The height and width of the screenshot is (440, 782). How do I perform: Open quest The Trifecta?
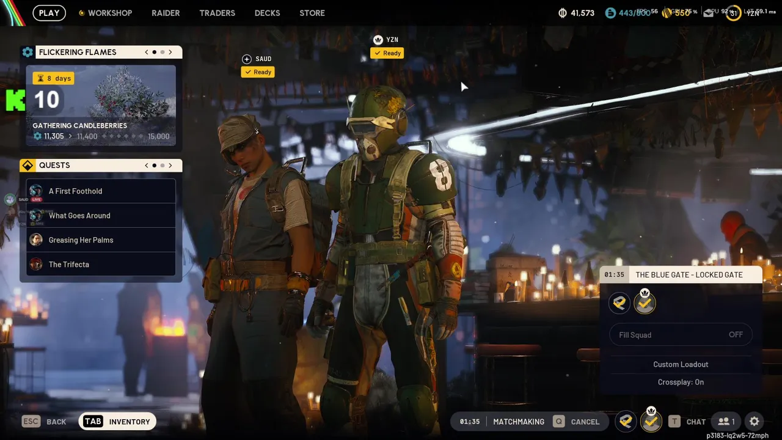click(101, 264)
